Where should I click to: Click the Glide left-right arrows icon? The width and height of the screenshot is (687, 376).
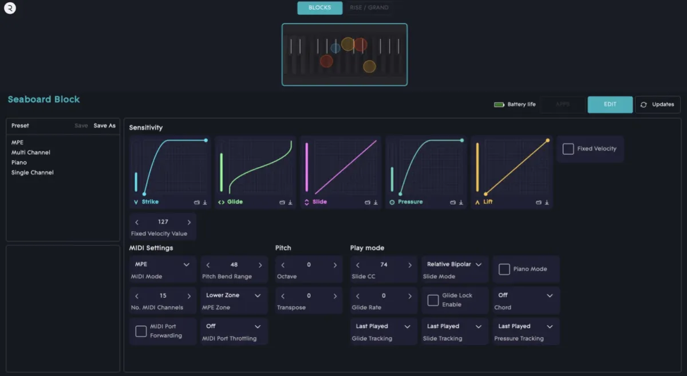(222, 202)
